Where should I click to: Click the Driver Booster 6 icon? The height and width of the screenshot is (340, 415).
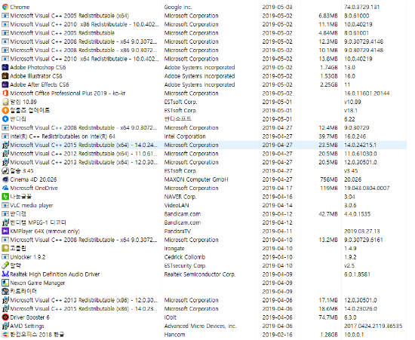point(5,317)
